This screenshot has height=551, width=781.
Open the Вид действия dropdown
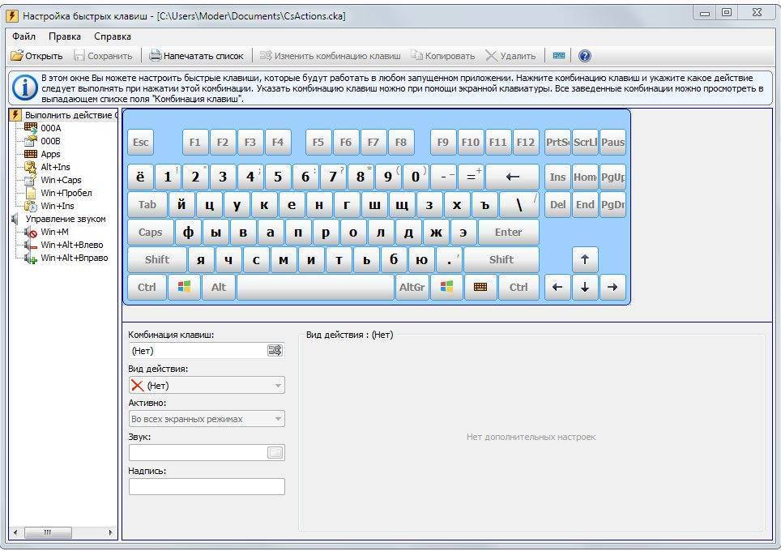point(207,385)
